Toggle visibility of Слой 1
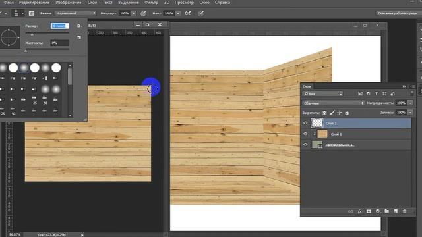The height and width of the screenshot is (237, 422). click(305, 134)
